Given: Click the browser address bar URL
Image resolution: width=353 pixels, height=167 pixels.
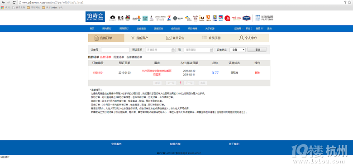Looking at the screenshot, I should (52, 2).
